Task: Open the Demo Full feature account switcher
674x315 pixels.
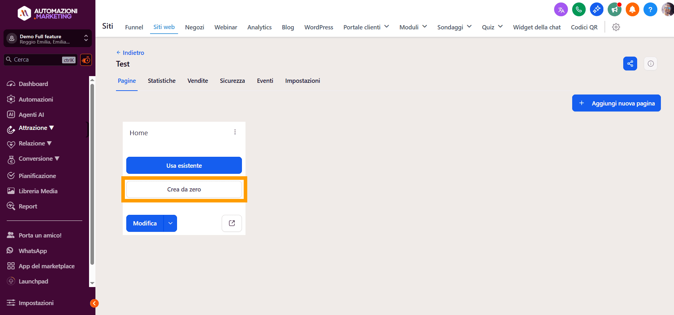Action: tap(48, 39)
